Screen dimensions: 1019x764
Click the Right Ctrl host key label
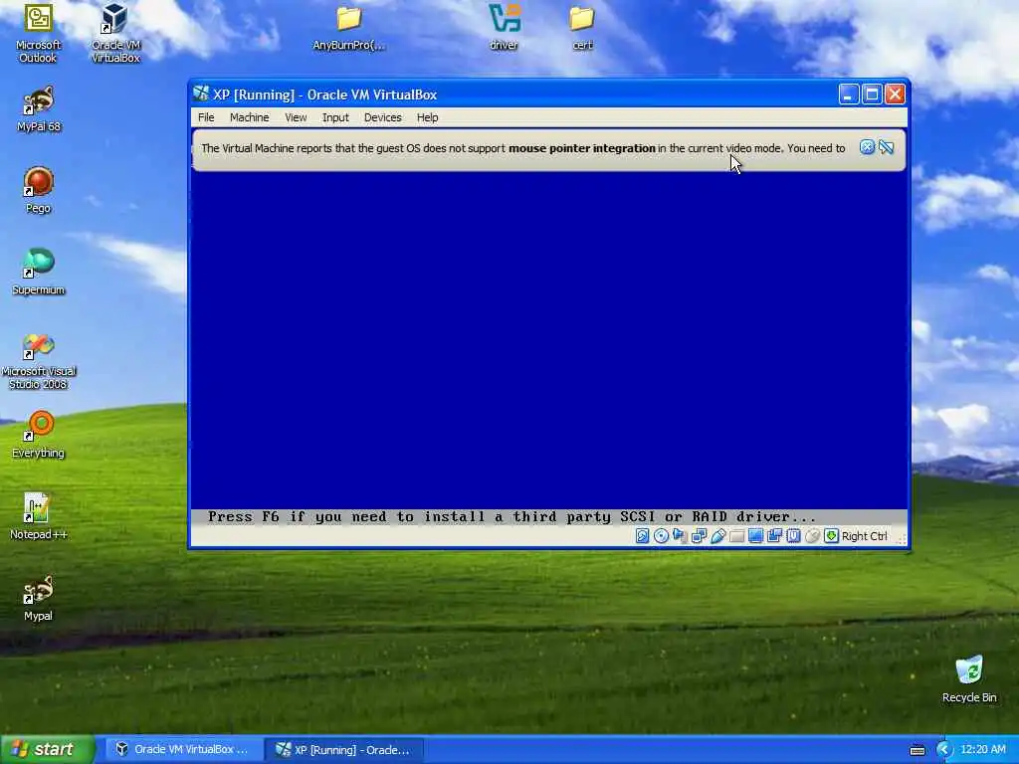pyautogui.click(x=865, y=536)
